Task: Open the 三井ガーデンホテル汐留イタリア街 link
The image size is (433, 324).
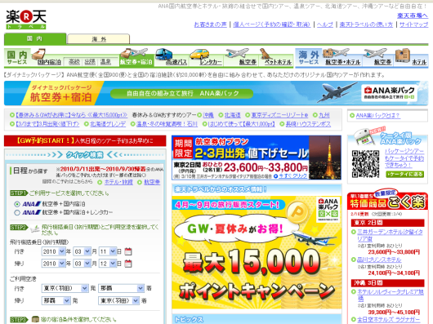Action: (x=390, y=235)
